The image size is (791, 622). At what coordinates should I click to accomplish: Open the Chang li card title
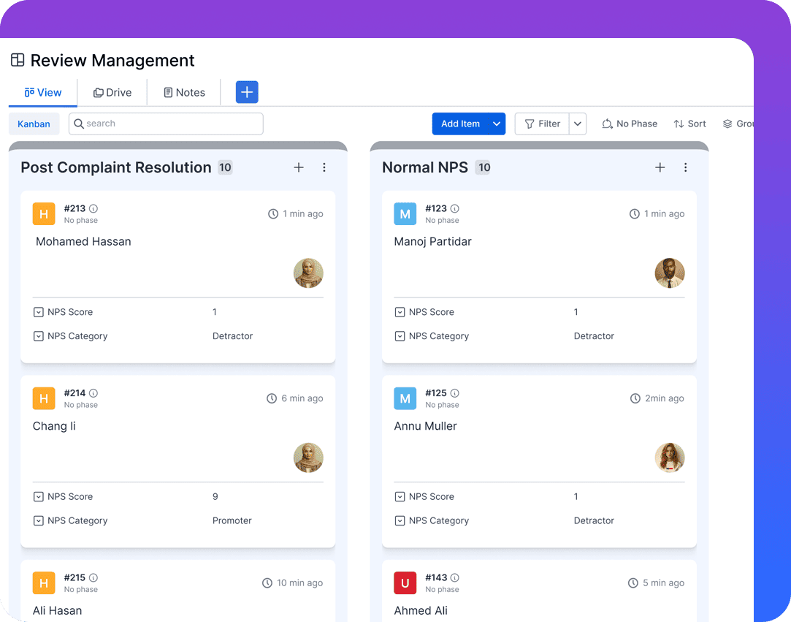54,426
